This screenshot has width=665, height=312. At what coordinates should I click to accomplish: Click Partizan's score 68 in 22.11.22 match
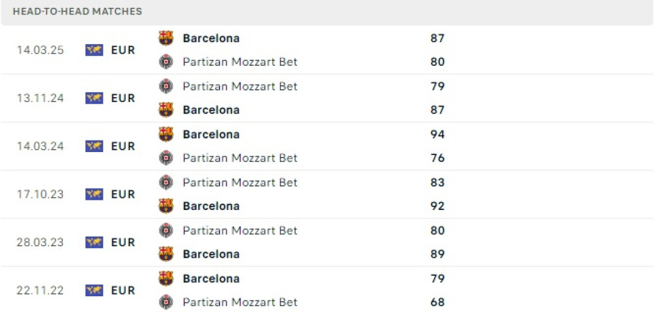click(438, 302)
